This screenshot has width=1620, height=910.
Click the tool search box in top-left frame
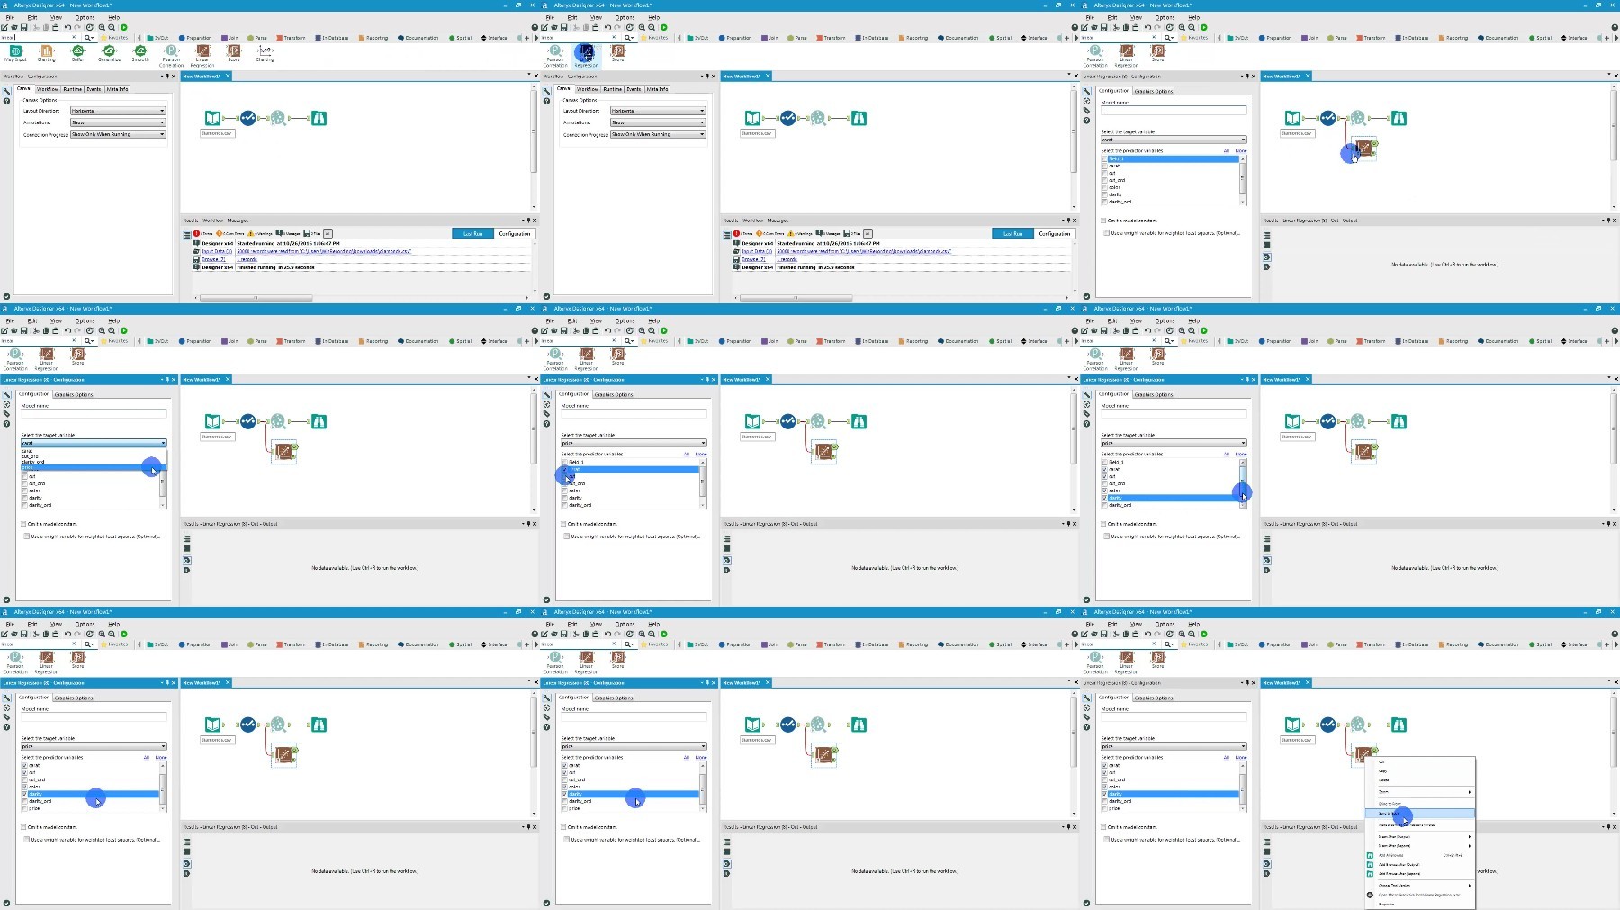coord(36,38)
